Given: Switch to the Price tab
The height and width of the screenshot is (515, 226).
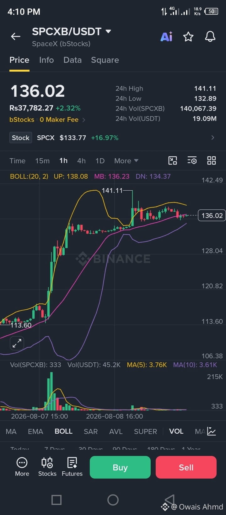Looking at the screenshot, I should tap(19, 60).
